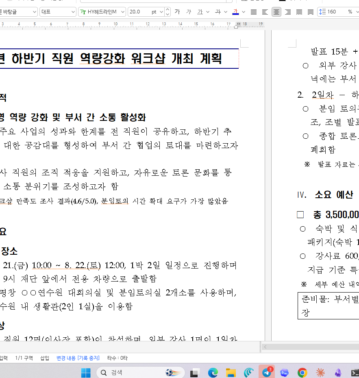Open the font color palette dropdown arrow

pyautogui.click(x=244, y=11)
